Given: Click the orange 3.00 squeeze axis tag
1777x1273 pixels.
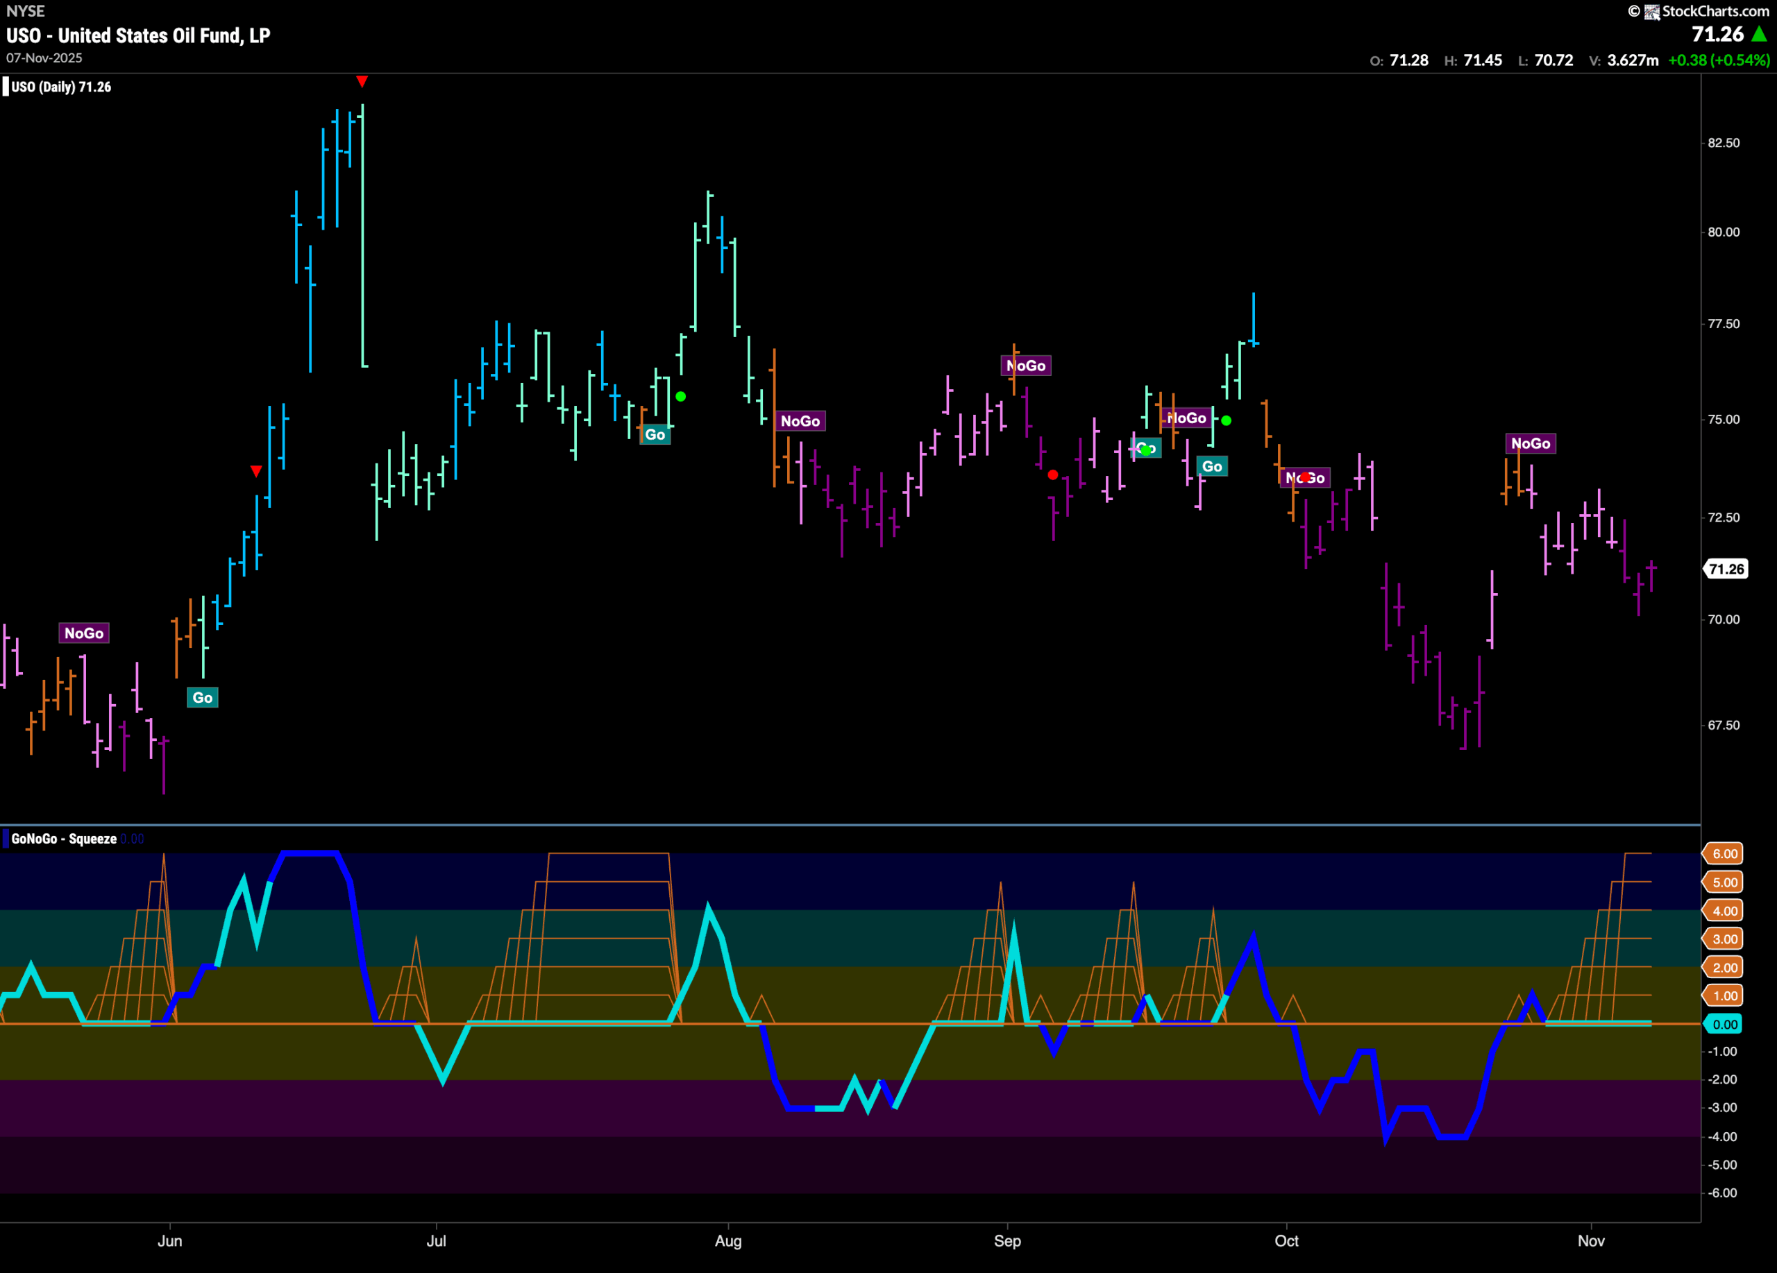Looking at the screenshot, I should tap(1724, 939).
